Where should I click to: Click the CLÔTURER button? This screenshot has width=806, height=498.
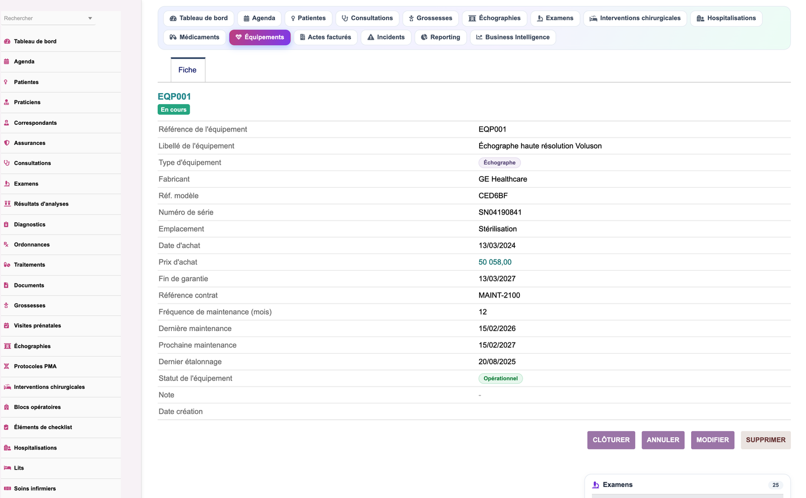(611, 440)
